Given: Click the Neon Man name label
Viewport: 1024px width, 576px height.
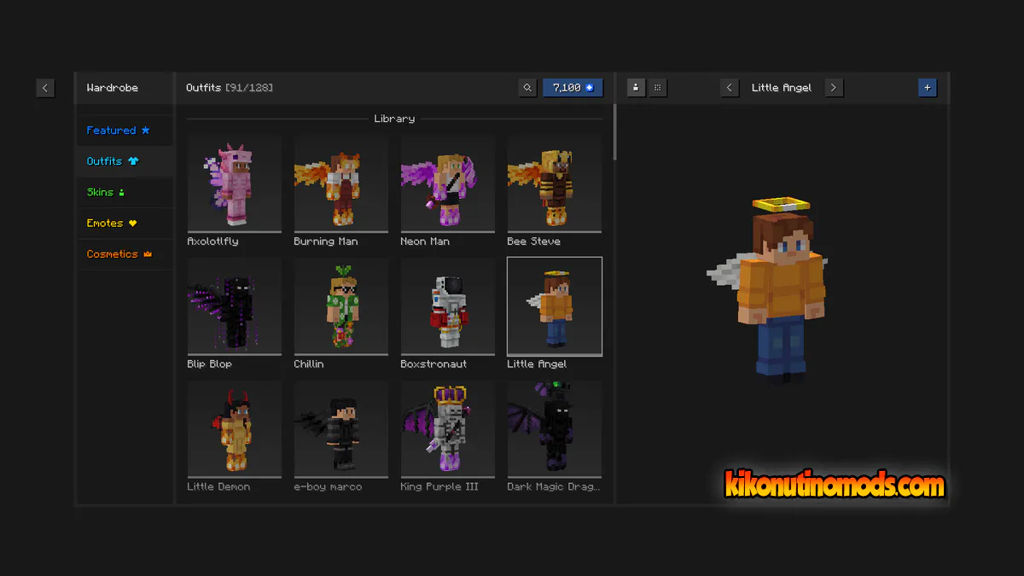Looking at the screenshot, I should (425, 241).
